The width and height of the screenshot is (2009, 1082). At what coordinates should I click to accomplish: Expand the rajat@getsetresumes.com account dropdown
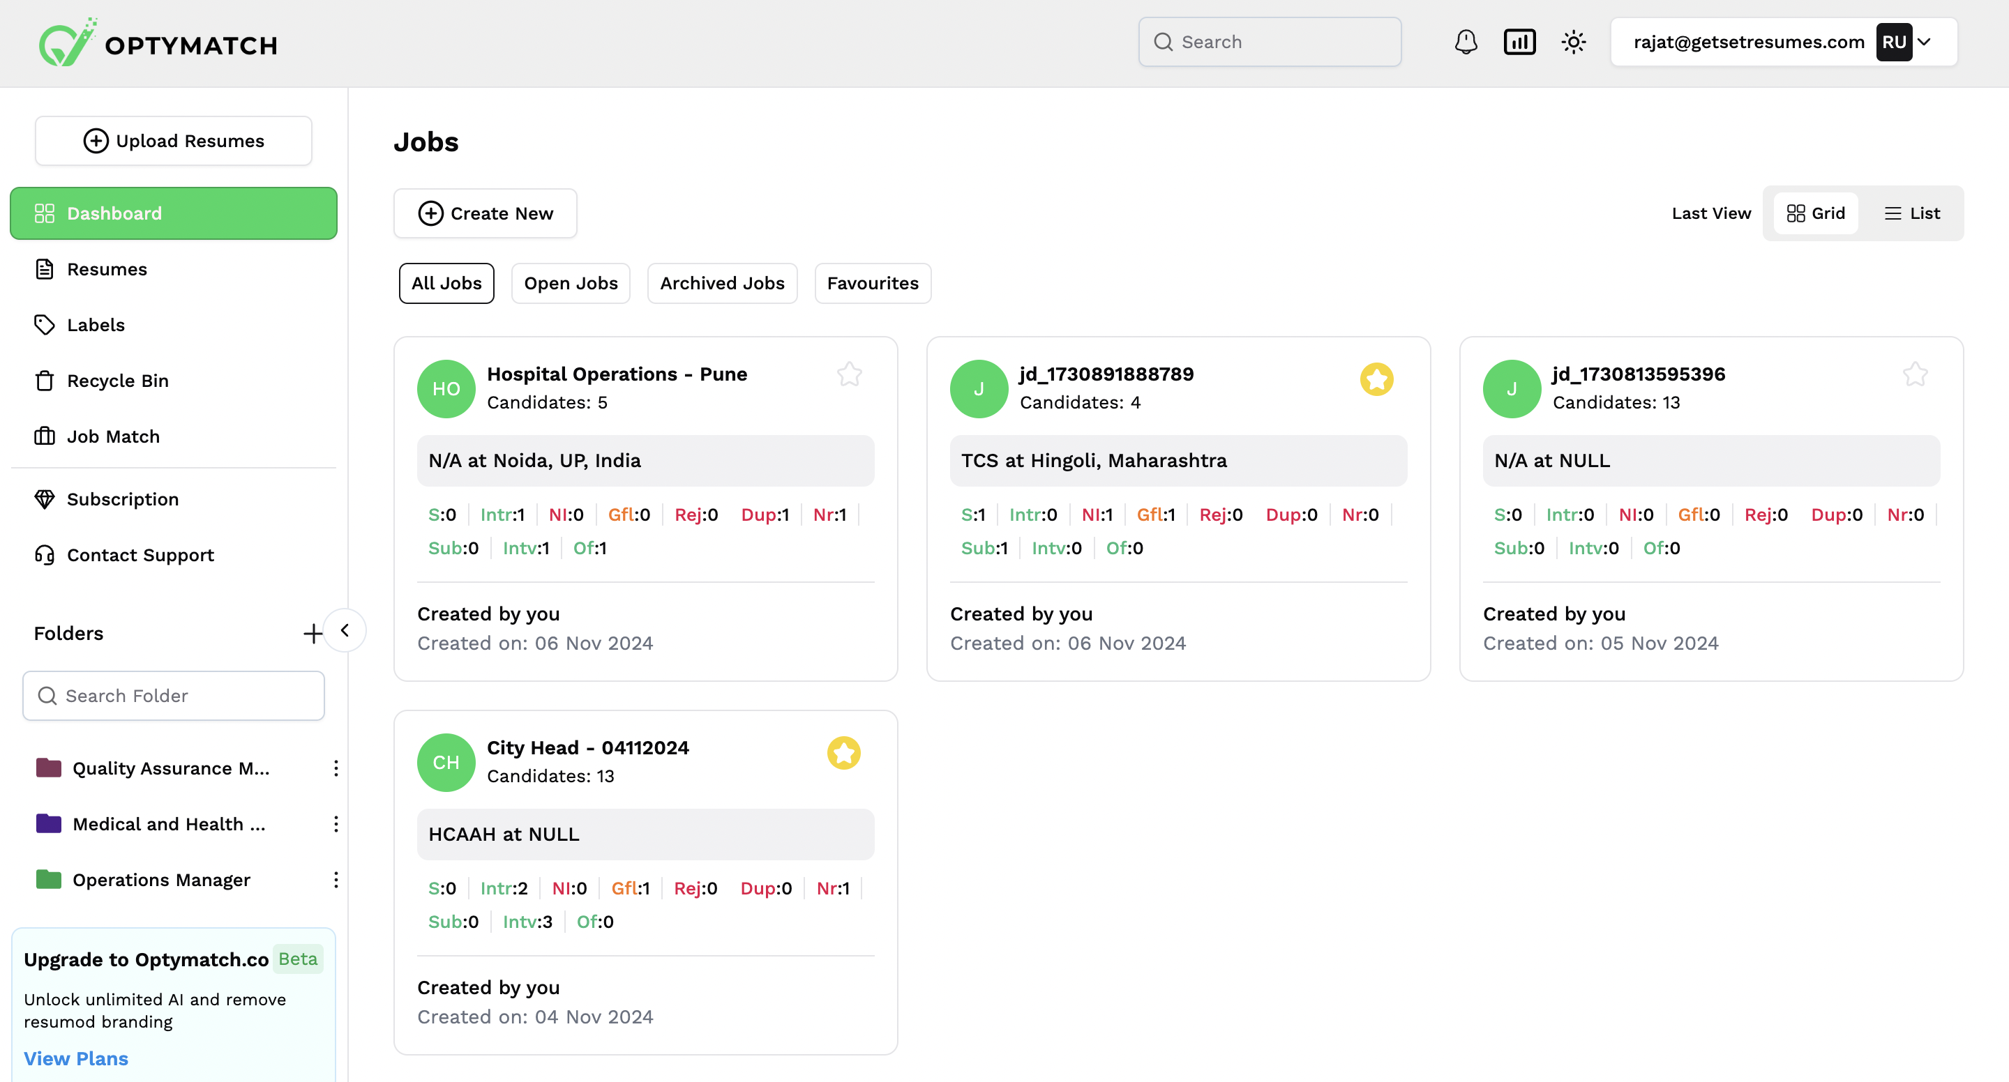point(1924,42)
